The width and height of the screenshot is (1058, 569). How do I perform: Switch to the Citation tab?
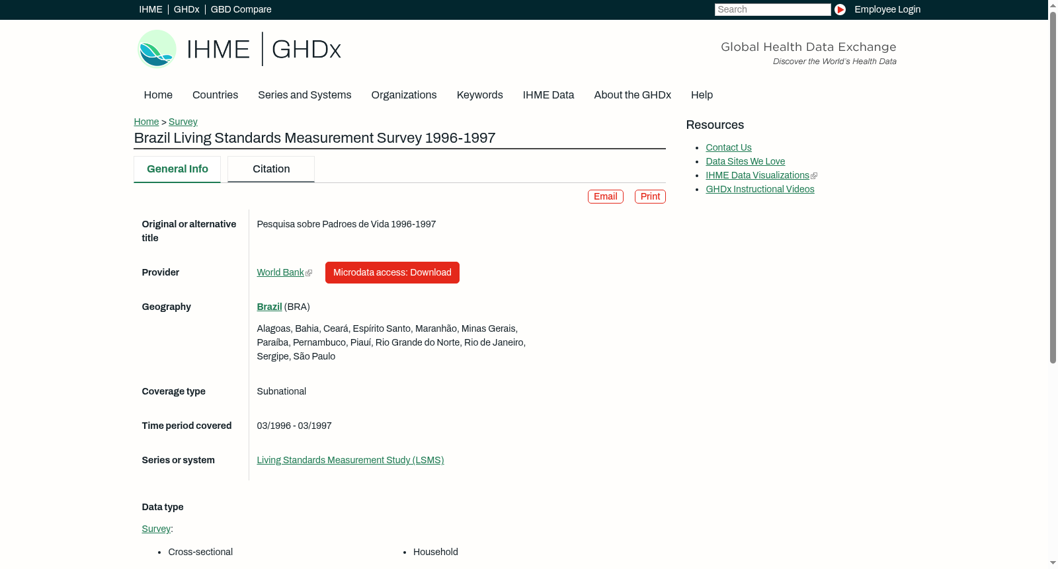[271, 169]
